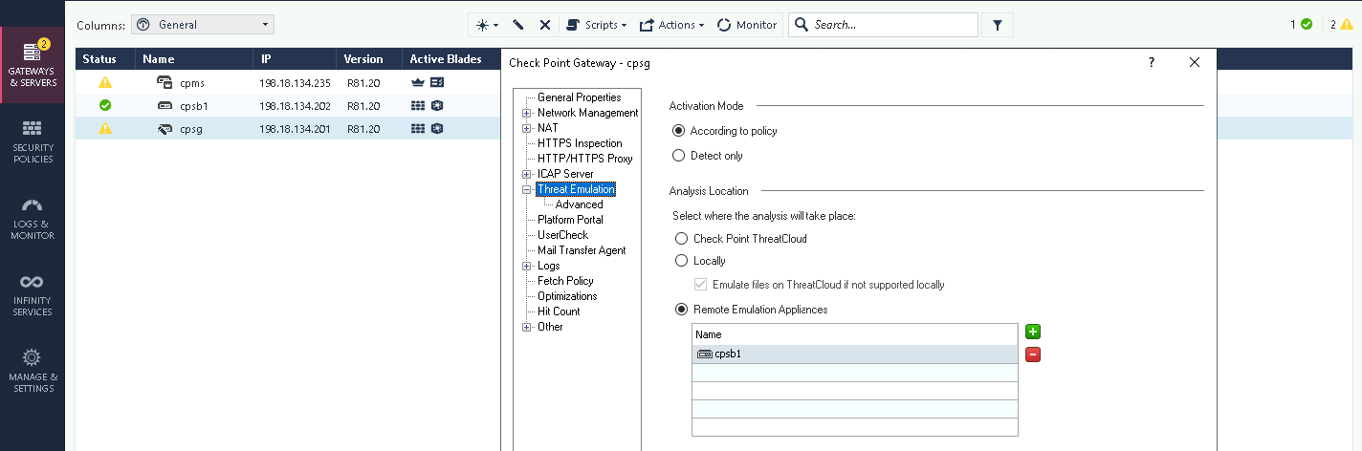Open the Columns General dropdown
The image size is (1362, 451).
point(202,25)
